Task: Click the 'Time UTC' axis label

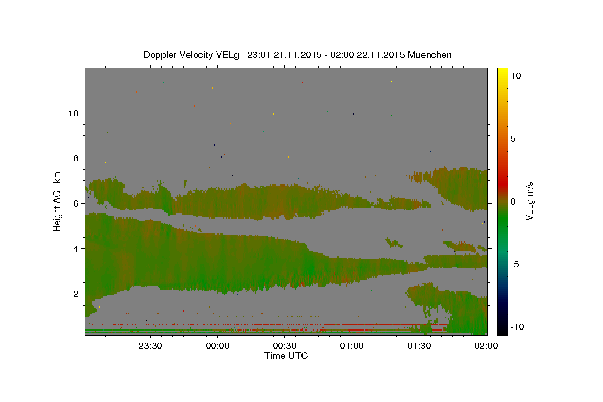Action: (286, 356)
